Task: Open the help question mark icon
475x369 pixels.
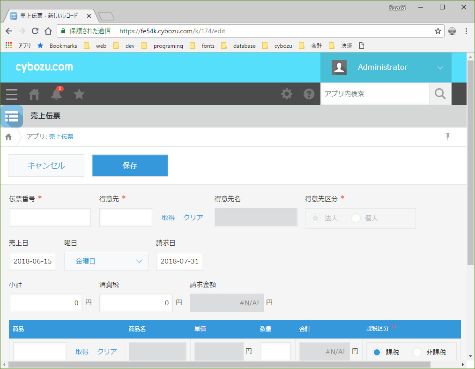Action: (309, 94)
